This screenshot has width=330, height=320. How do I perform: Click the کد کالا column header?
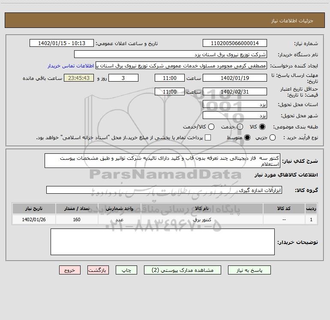pyautogui.click(x=284, y=208)
